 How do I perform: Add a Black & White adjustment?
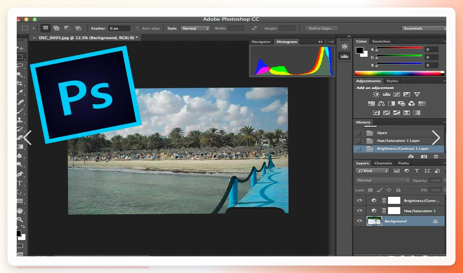point(391,104)
